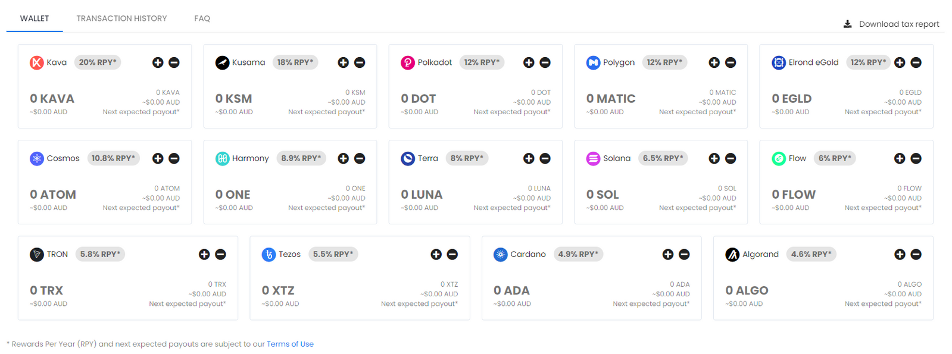Click the Algorand coin logo
Screen dimensions: 952x354
pos(732,255)
